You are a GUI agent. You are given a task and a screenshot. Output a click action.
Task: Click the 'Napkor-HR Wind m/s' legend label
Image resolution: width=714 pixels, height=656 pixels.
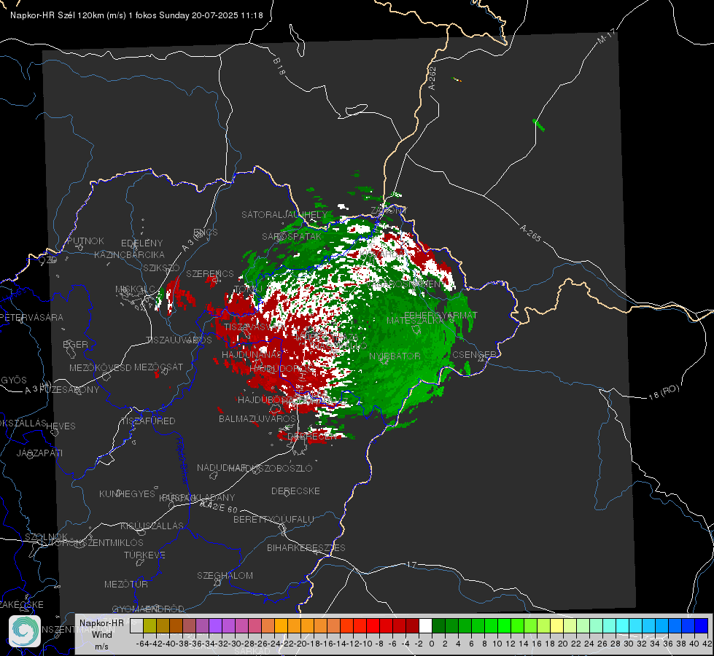click(101, 634)
